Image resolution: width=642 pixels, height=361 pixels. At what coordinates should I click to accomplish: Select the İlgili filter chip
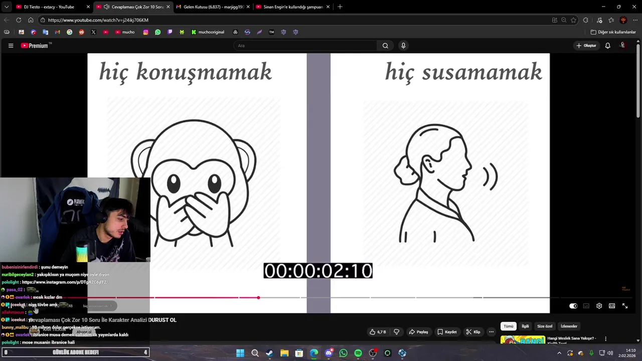point(525,326)
